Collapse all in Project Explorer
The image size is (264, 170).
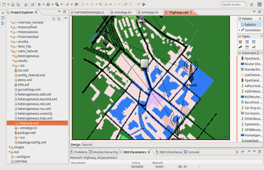tap(54, 19)
